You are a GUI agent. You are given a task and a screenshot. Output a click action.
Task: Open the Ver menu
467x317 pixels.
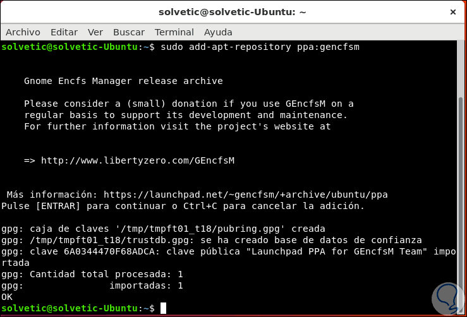coord(95,32)
